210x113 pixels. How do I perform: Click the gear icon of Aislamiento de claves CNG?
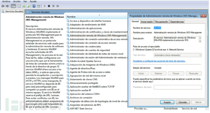pyautogui.click(x=68, y=79)
